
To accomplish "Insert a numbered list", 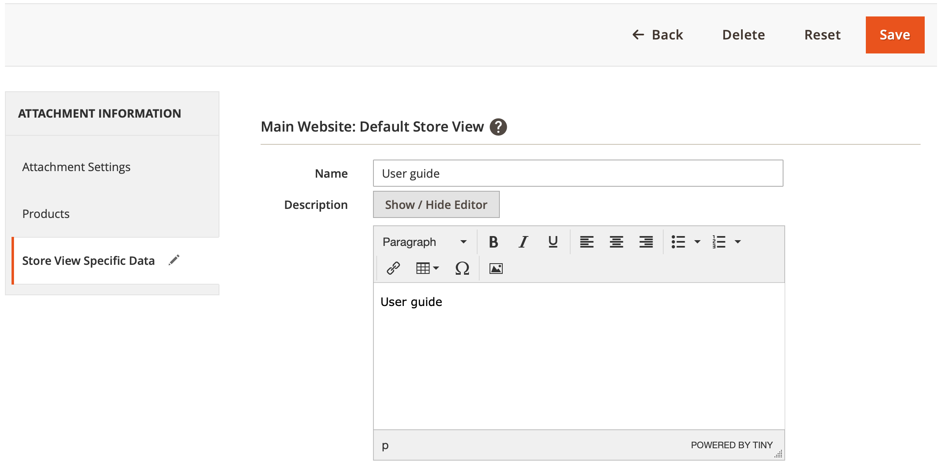I will [719, 242].
